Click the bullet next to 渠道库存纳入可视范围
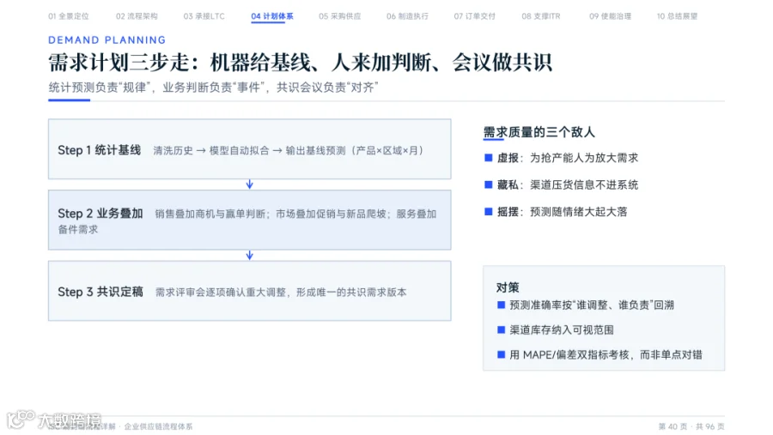This screenshot has height=435, width=773. point(502,329)
